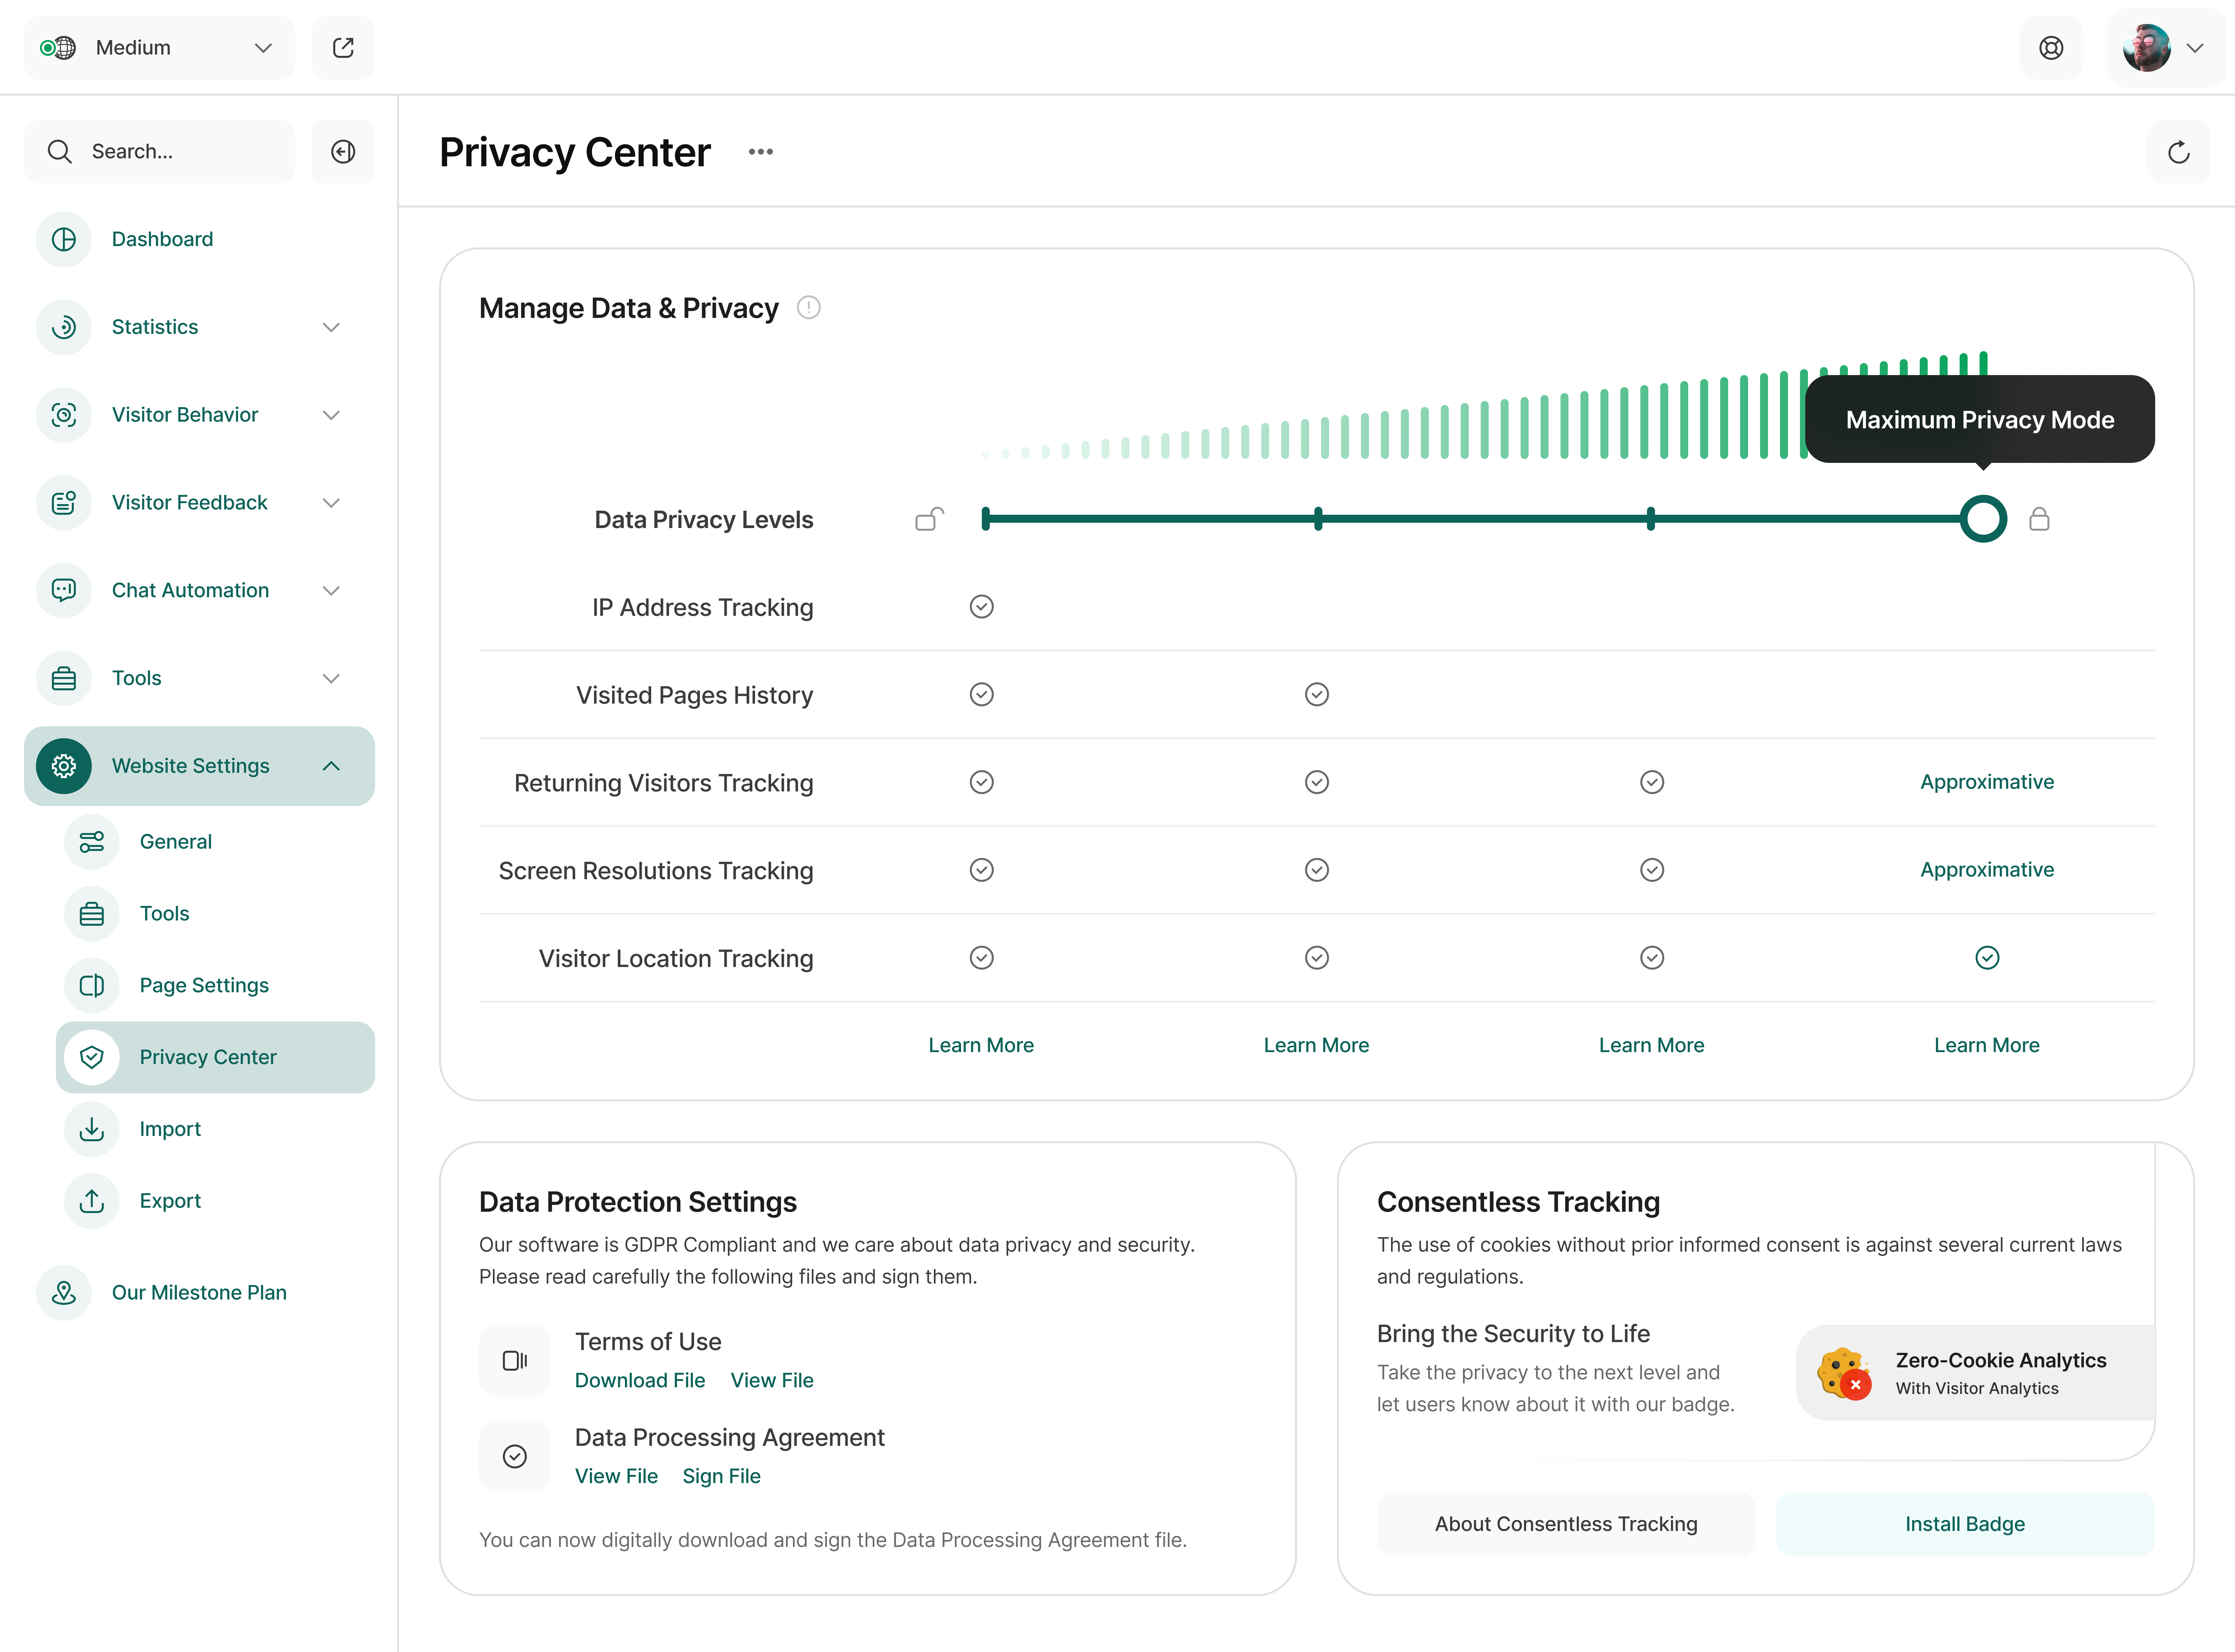Click the closed padlock icon after the slider
This screenshot has width=2235, height=1652.
coord(2039,519)
